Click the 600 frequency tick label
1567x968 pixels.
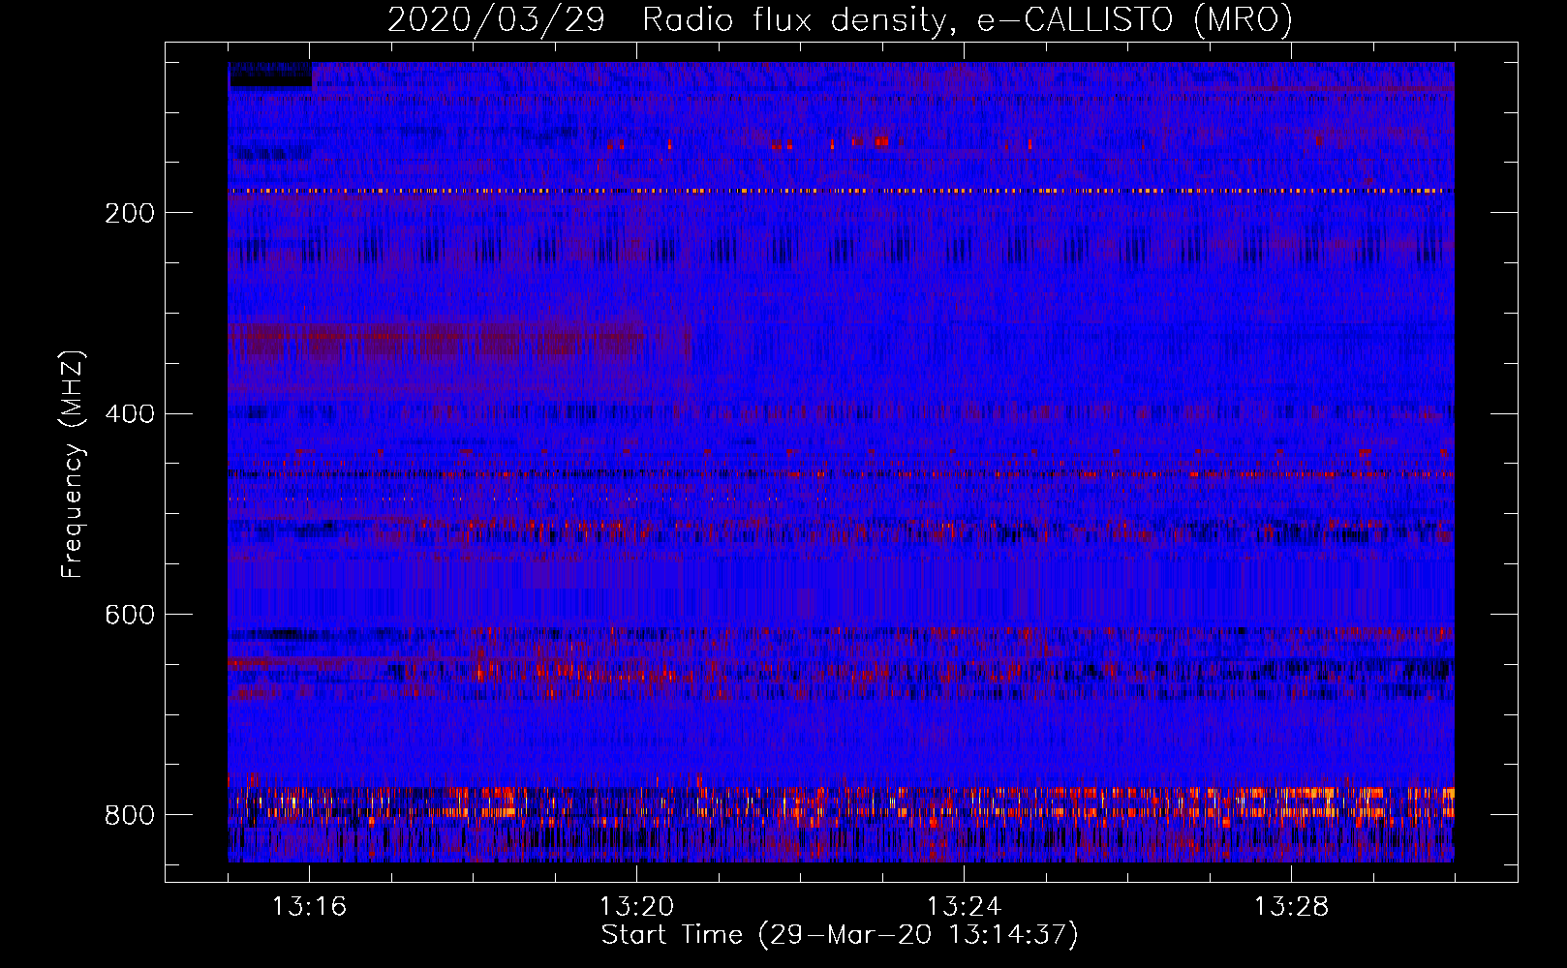click(x=130, y=616)
